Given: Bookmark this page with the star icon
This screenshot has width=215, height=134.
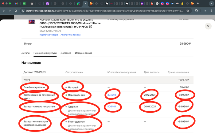Looking at the screenshot, I should (x=188, y=10).
